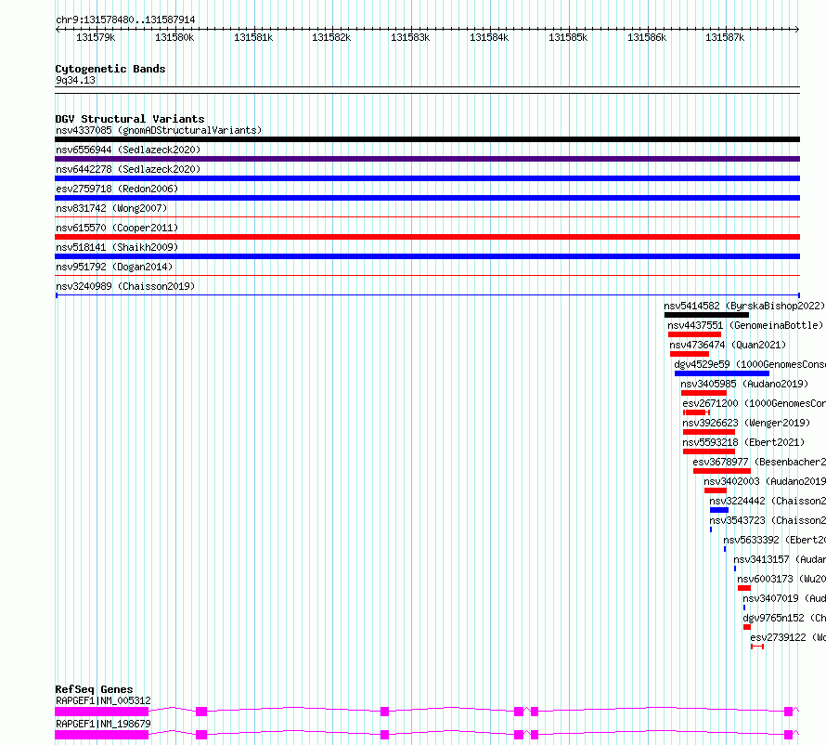
Task: Click the left arrow of the ruler
Action: pos(58,29)
